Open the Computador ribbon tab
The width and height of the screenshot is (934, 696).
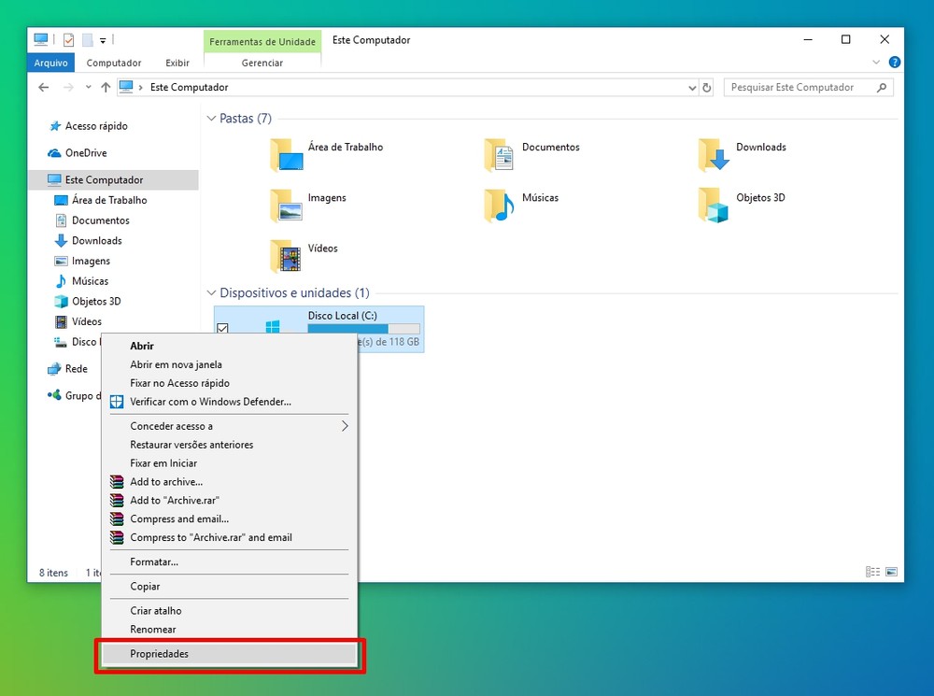coord(114,63)
